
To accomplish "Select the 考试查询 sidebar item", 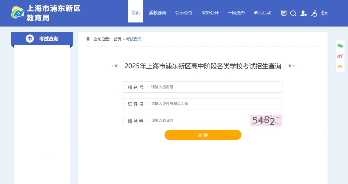I will click(x=42, y=39).
